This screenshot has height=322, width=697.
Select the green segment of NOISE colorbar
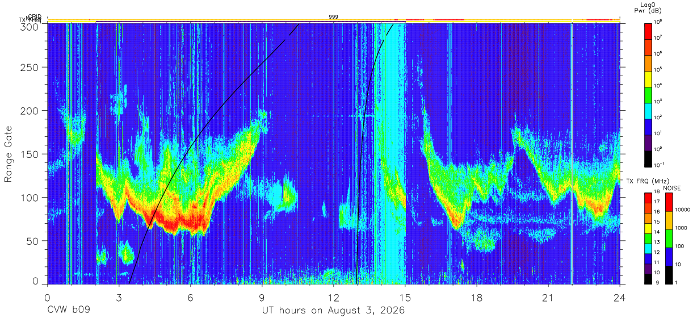668,239
